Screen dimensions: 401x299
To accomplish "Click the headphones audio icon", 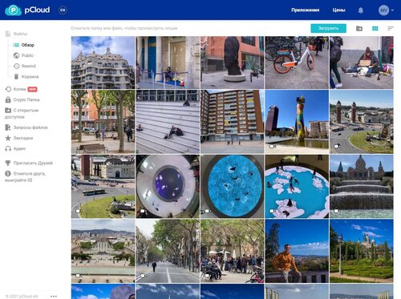I will pos(8,148).
